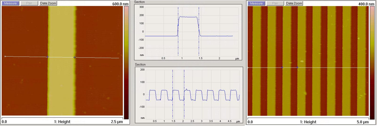377x126 pixels.
Task: Click the bright stripe in left height image
Action: (61, 61)
